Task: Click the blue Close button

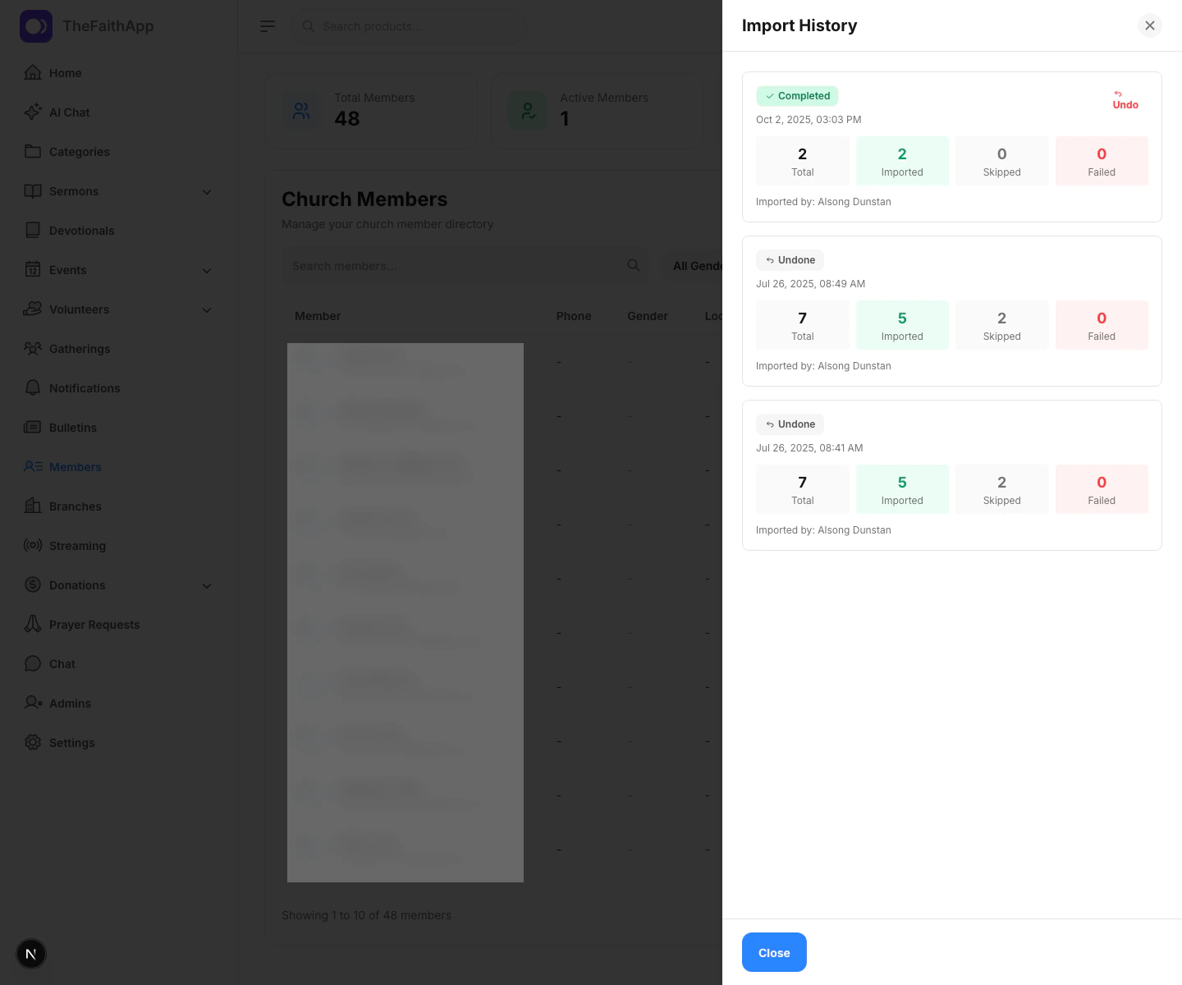Action: 774,952
